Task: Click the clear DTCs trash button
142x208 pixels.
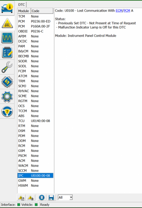Action: click(42, 198)
